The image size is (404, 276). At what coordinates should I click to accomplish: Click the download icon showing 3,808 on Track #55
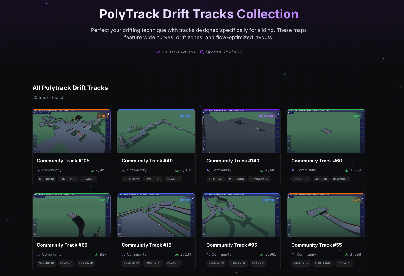[346, 254]
